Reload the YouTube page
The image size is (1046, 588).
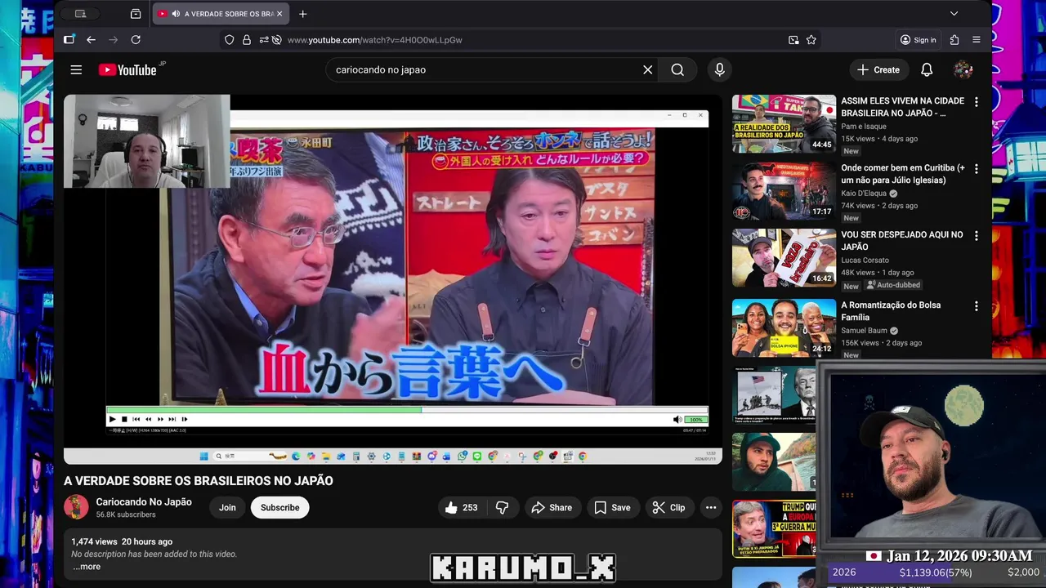click(136, 39)
